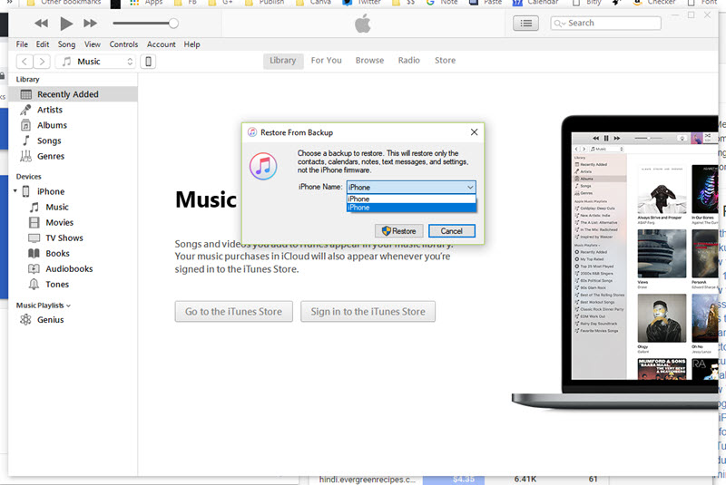
Task: Click the Apple logo in the header
Action: click(363, 24)
